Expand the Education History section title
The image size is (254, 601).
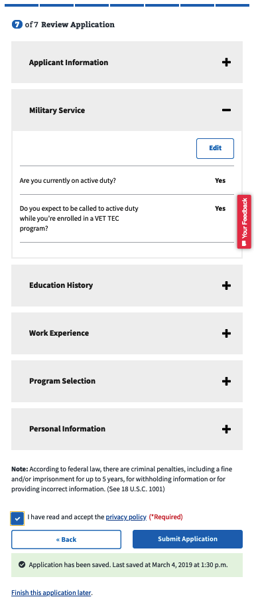(61, 285)
